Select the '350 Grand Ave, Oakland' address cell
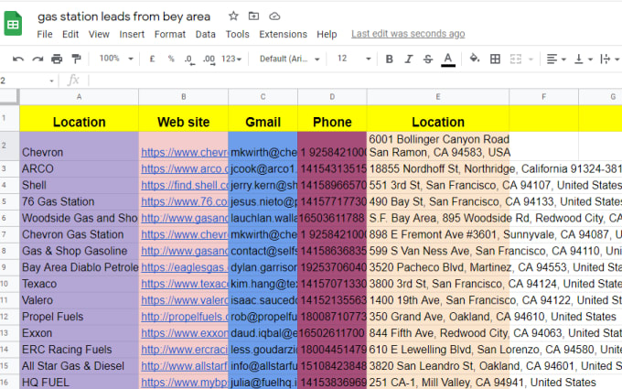The image size is (622, 389). click(438, 317)
